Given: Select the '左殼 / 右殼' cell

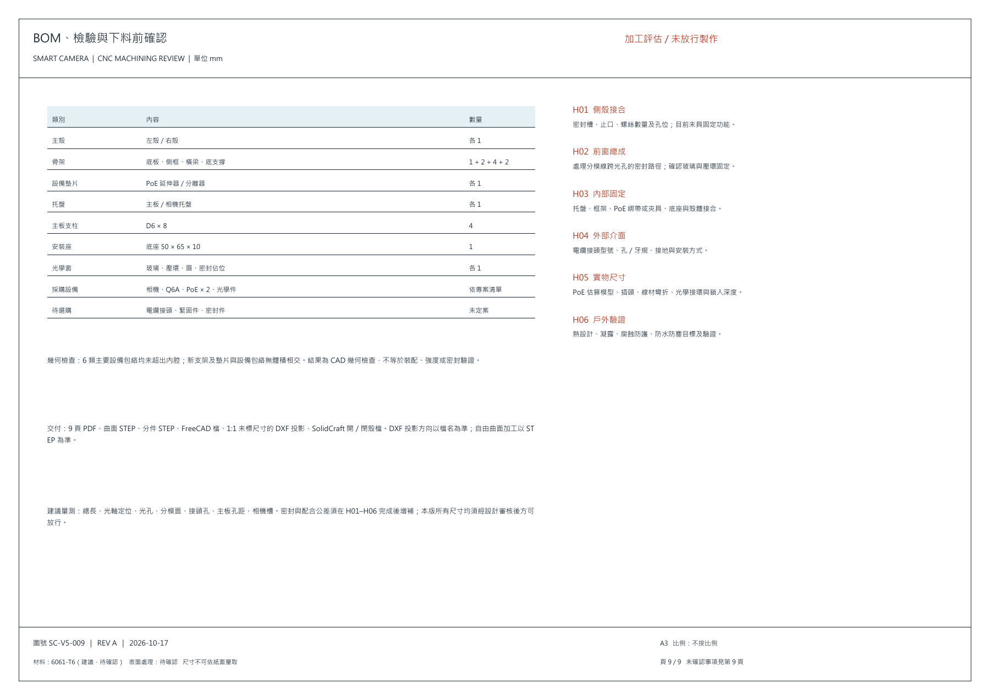Looking at the screenshot, I should 162,140.
